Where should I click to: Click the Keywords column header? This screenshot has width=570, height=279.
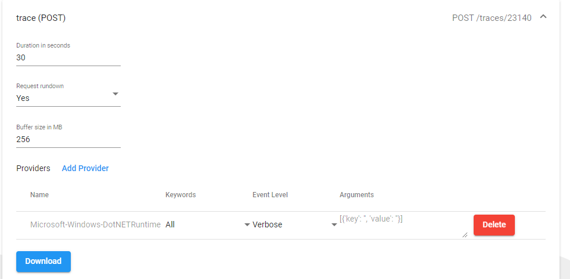tap(181, 195)
